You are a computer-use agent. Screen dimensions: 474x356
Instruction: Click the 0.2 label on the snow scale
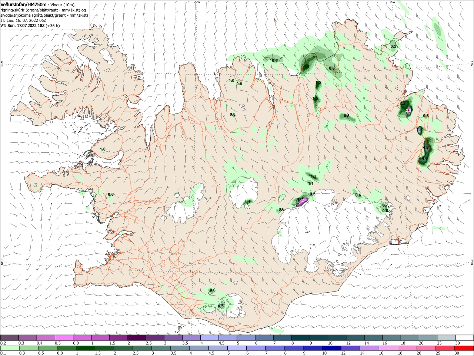(x=3, y=343)
